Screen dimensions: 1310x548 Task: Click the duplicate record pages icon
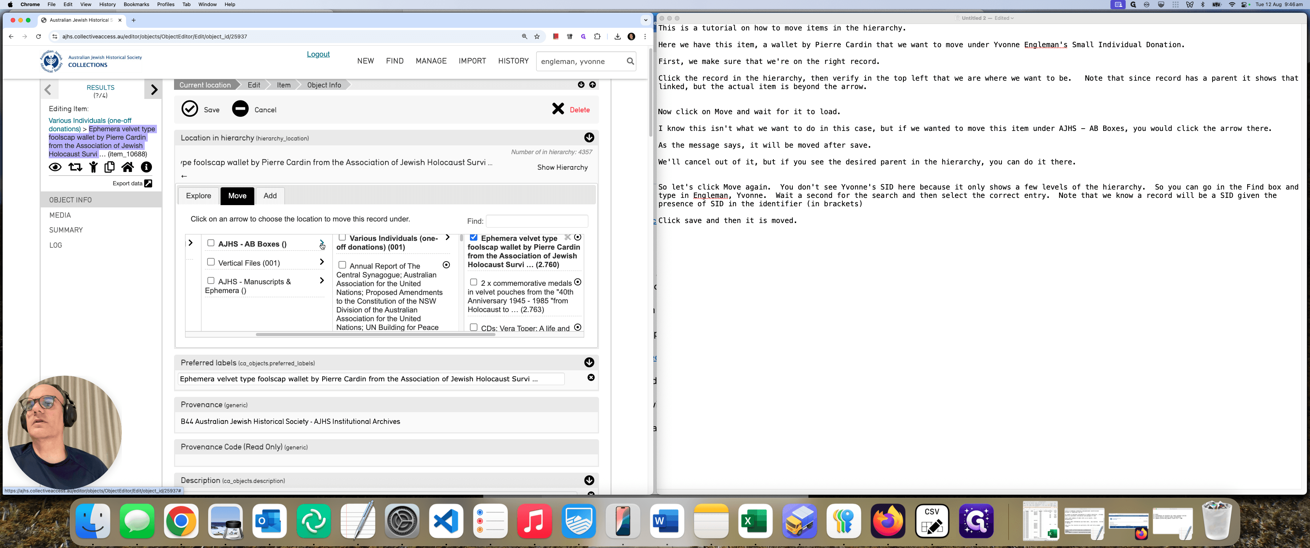109,167
